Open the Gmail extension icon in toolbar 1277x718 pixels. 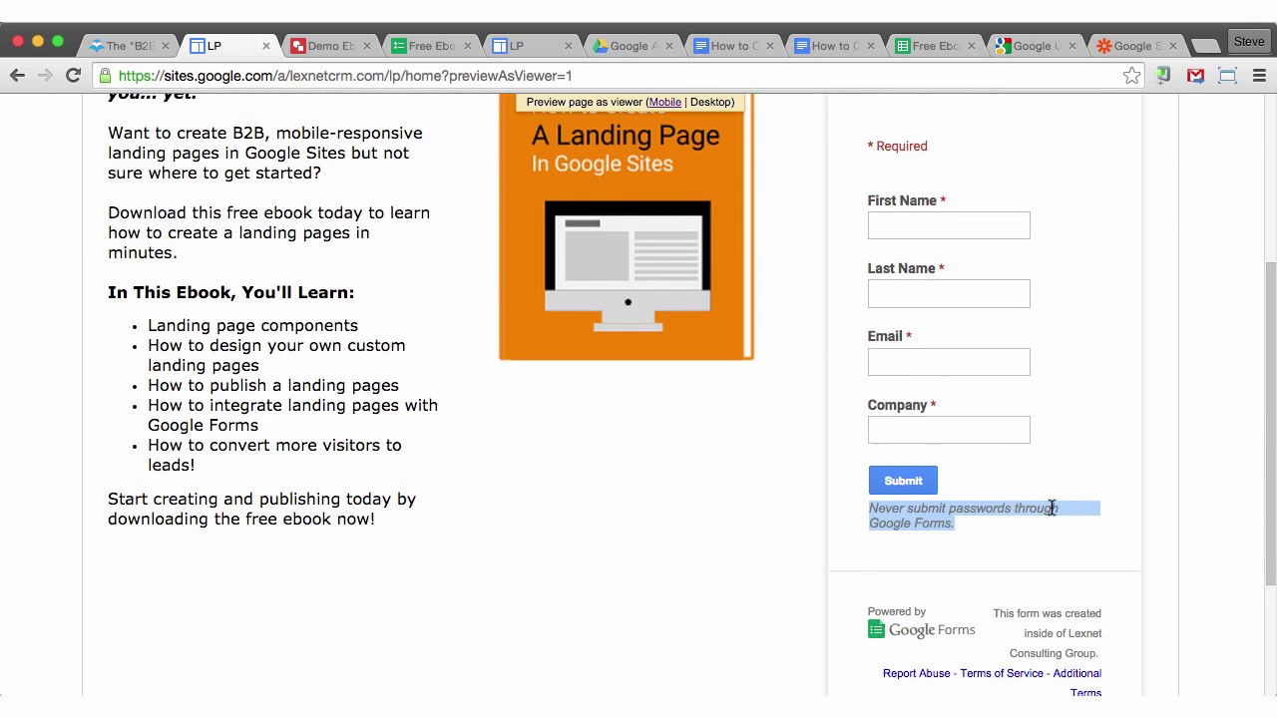(x=1195, y=76)
